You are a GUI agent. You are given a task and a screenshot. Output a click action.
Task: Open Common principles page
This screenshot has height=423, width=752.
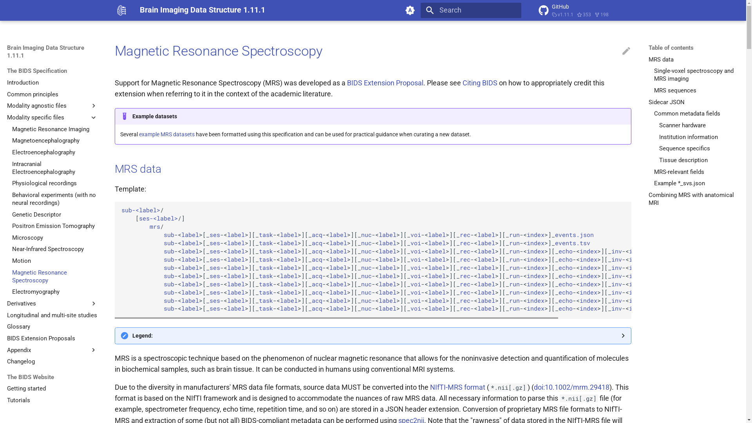point(33,94)
